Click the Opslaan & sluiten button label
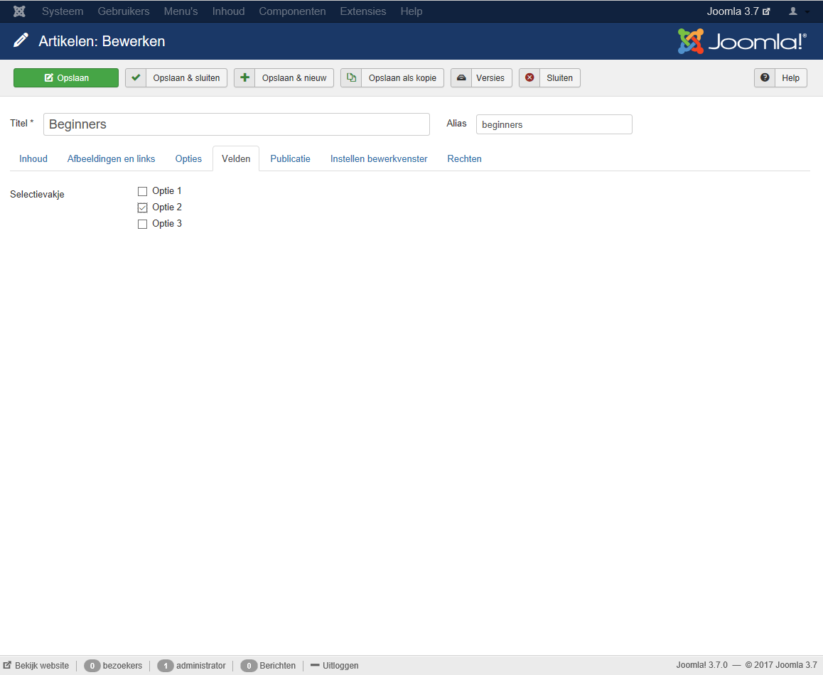This screenshot has width=823, height=675. 186,77
